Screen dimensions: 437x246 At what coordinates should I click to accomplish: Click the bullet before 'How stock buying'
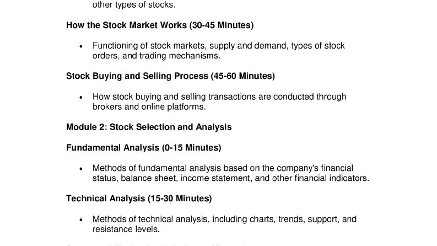(x=81, y=97)
